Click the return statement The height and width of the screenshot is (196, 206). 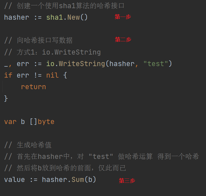pyautogui.click(x=33, y=87)
